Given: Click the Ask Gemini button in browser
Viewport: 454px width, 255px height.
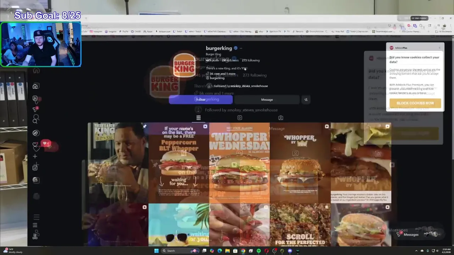Looking at the screenshot, I should (420, 18).
